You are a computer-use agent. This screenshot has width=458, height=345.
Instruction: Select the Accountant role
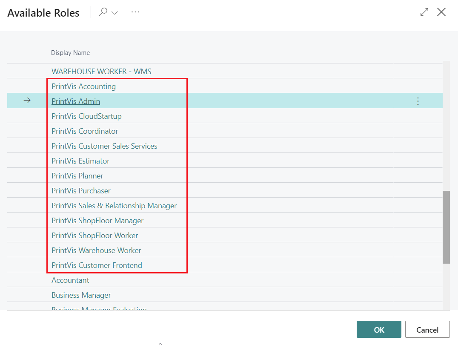click(70, 280)
